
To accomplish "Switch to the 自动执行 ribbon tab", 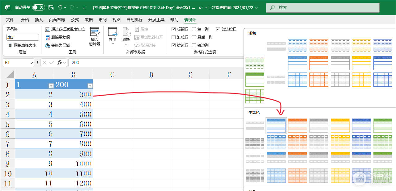I will pos(134,20).
